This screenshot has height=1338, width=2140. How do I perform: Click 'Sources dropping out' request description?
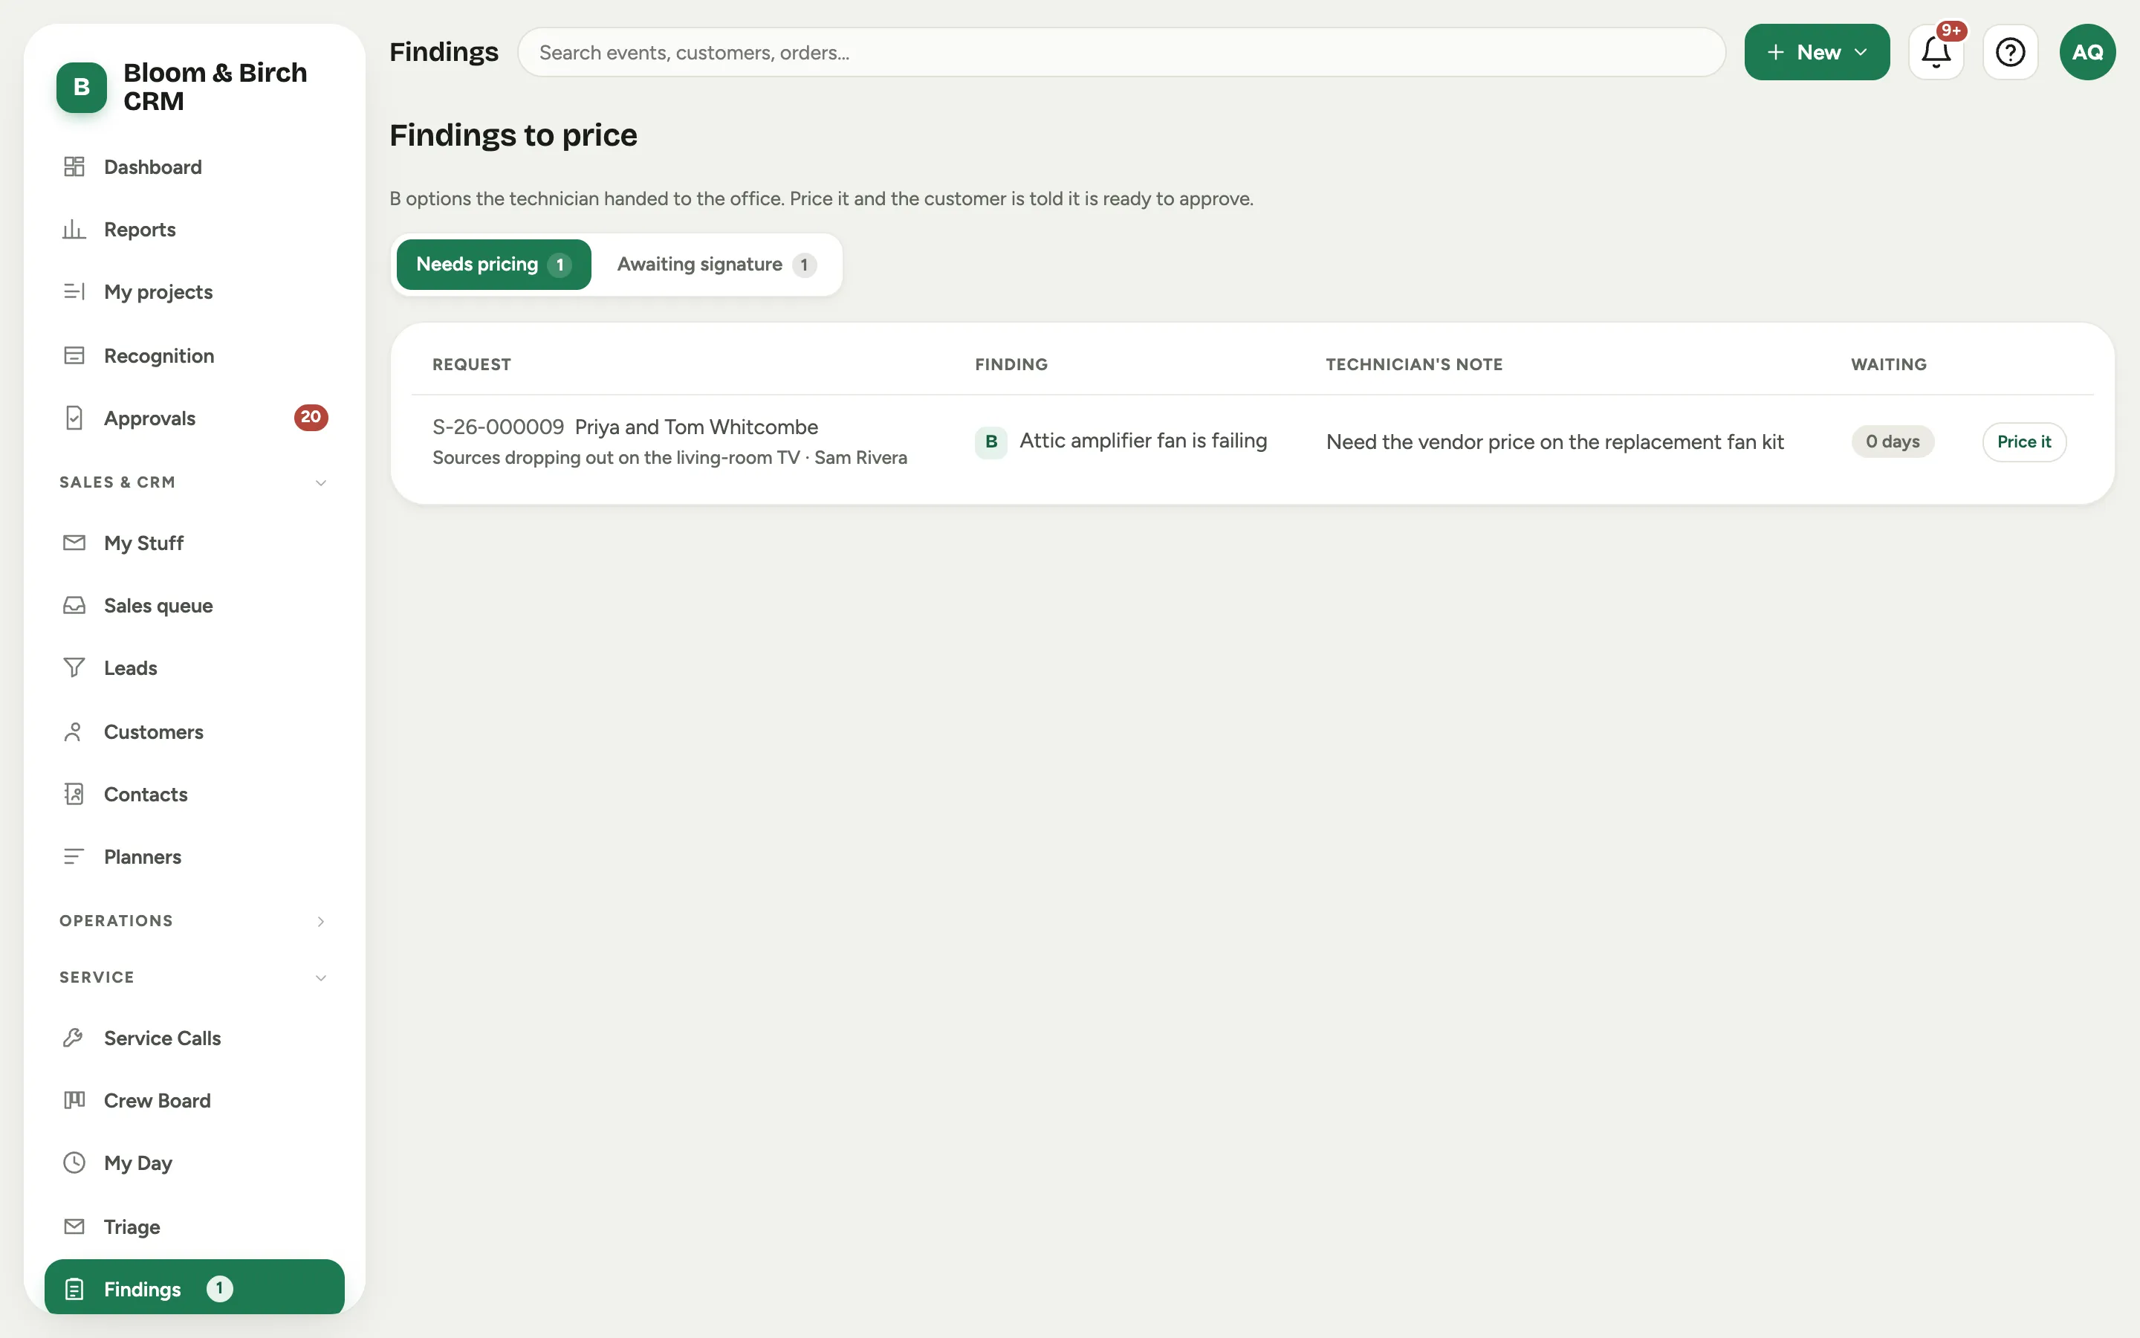click(x=669, y=457)
